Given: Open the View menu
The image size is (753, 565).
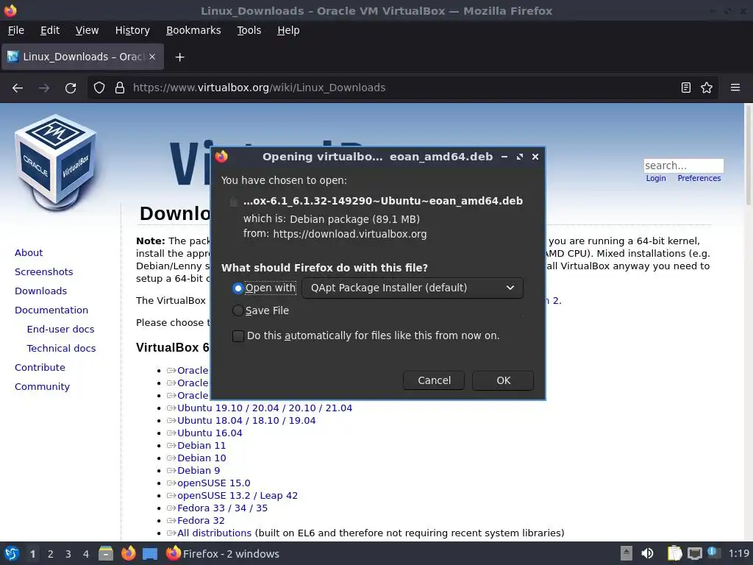Looking at the screenshot, I should [87, 30].
